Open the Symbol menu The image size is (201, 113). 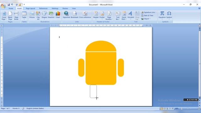click(x=169, y=15)
